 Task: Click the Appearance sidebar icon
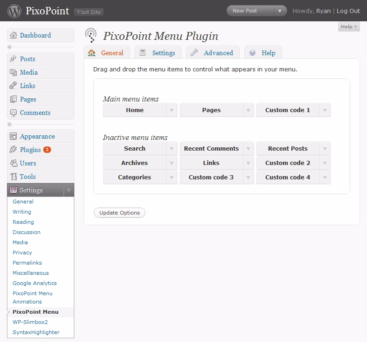pos(13,136)
